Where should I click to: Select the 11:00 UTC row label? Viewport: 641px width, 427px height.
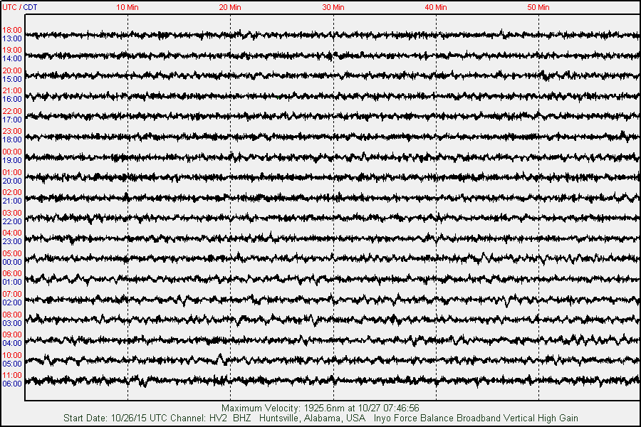coord(12,375)
